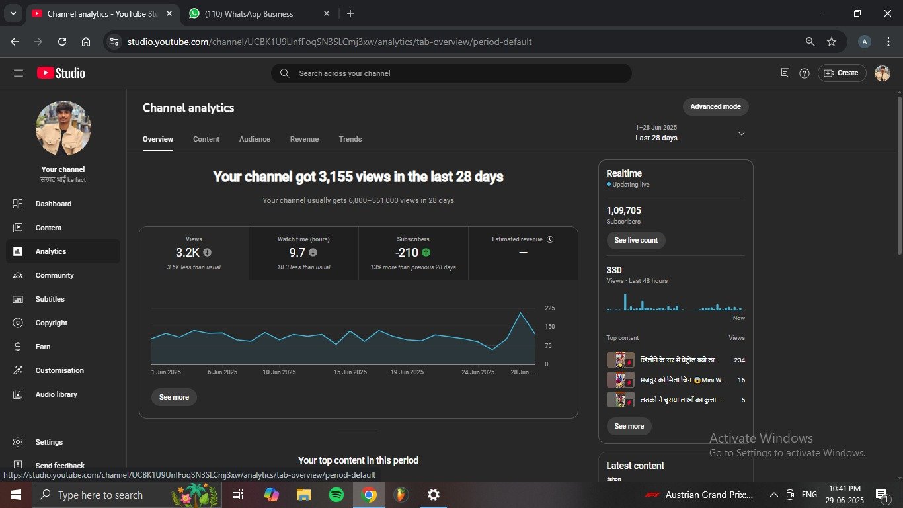Viewport: 903px width, 508px height.
Task: Click the Subscribers green up-arrow icon
Action: (x=426, y=252)
